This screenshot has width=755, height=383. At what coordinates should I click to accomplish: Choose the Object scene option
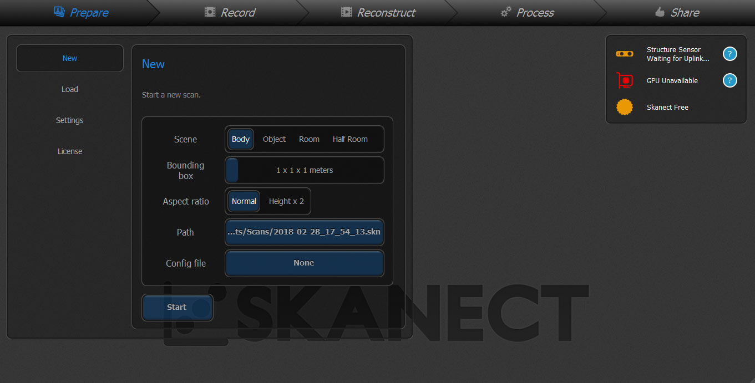click(x=274, y=139)
